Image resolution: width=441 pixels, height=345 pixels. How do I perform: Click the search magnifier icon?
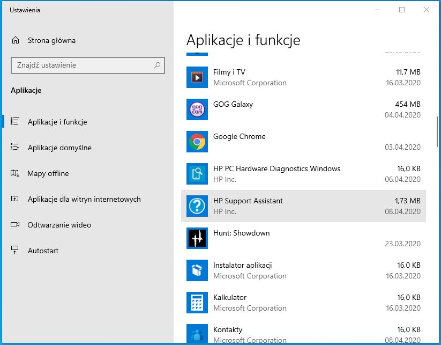click(x=157, y=65)
